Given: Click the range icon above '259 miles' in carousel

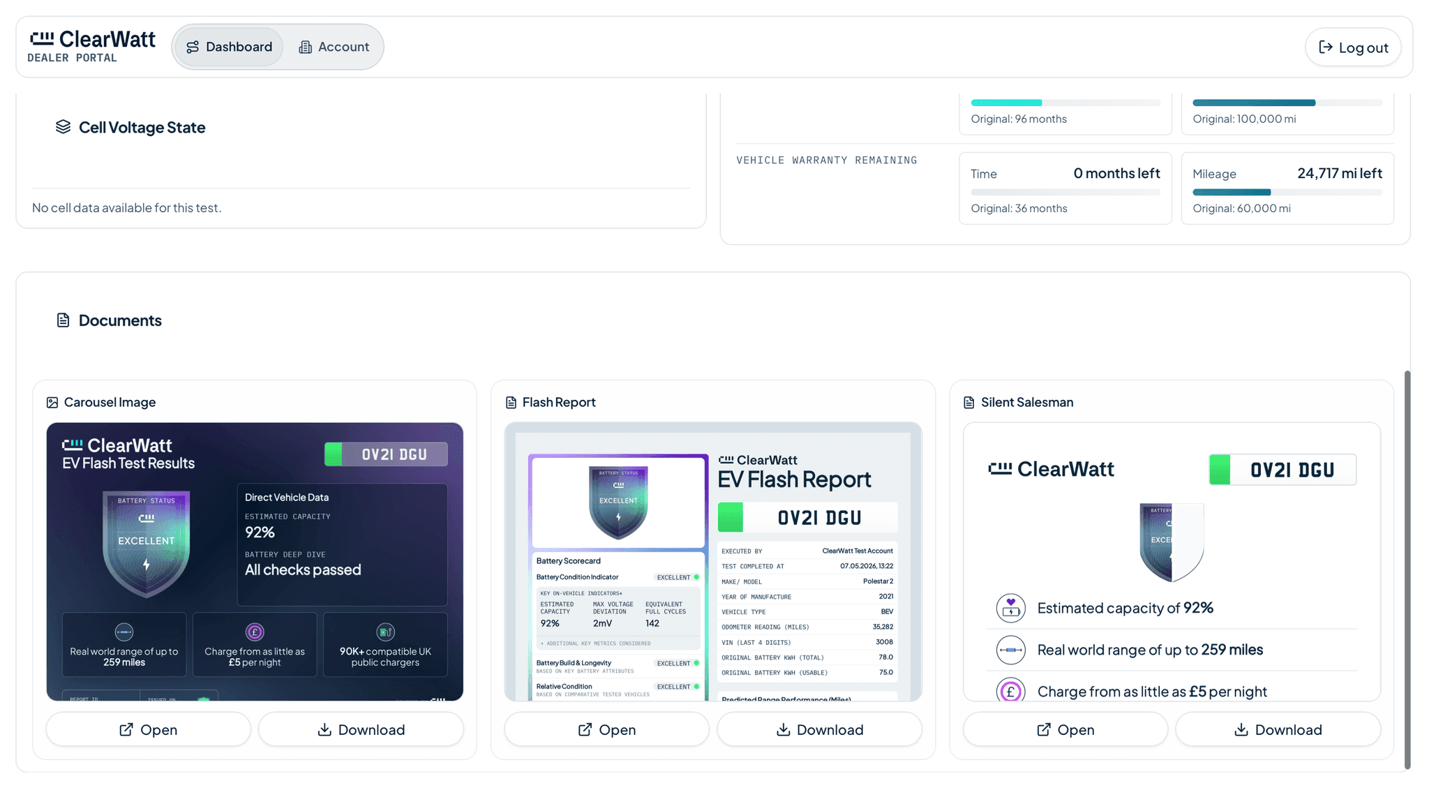Looking at the screenshot, I should tap(124, 632).
